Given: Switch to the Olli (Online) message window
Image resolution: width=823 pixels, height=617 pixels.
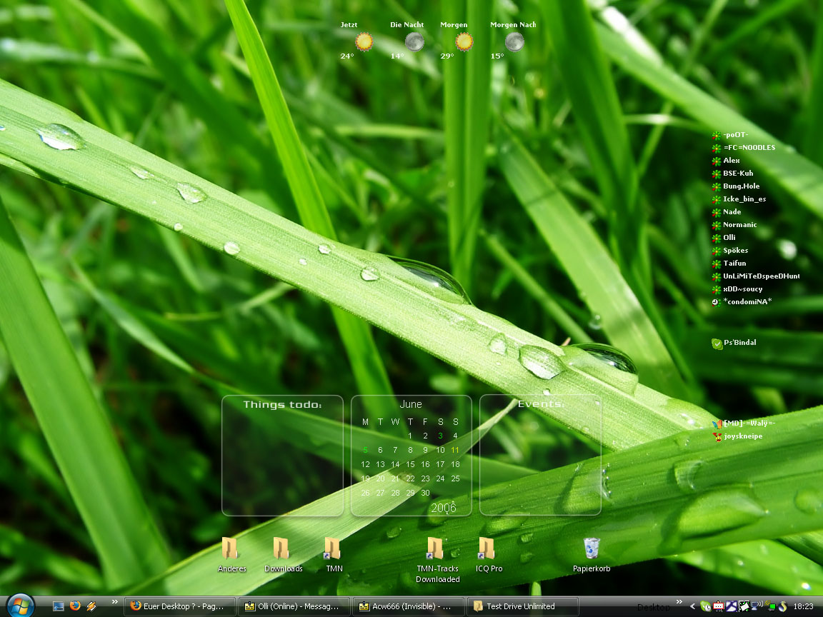Looking at the screenshot, I should pyautogui.click(x=293, y=606).
